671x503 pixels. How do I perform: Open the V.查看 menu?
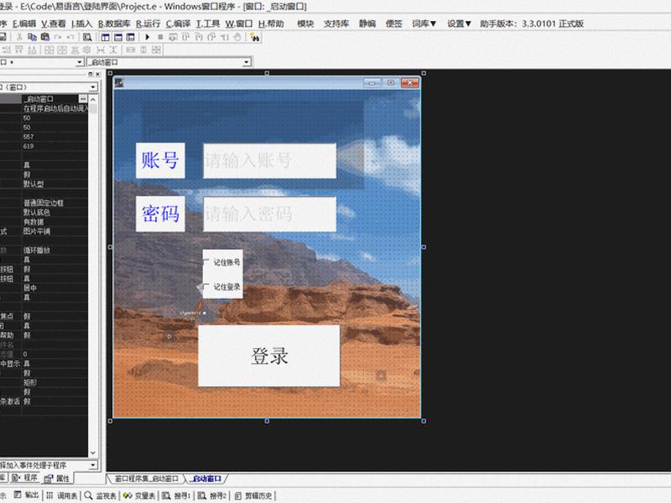54,23
